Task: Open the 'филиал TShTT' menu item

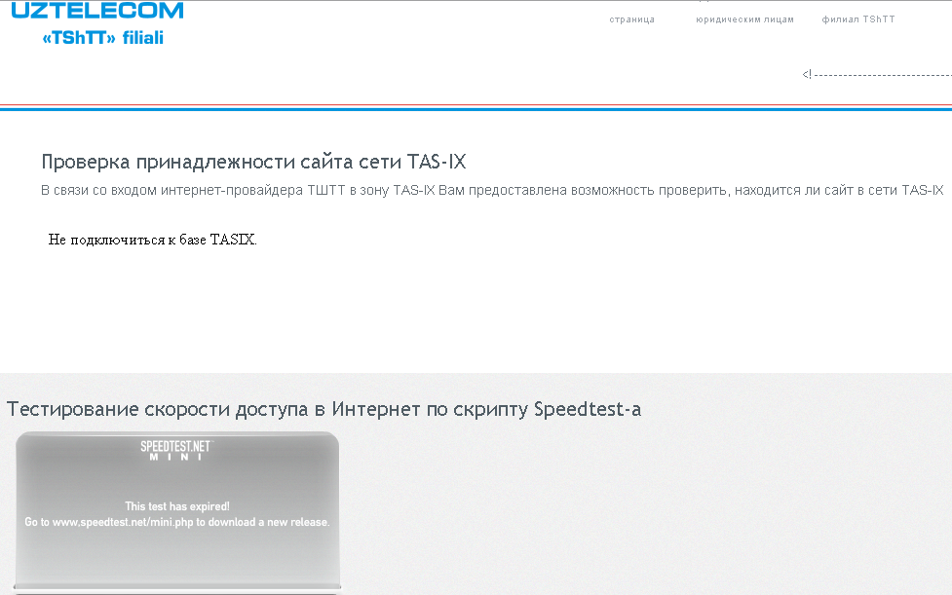Action: (858, 19)
